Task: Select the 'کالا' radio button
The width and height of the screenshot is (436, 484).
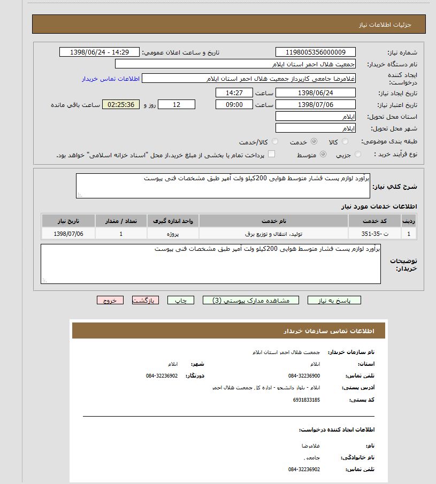Action: tap(345, 142)
